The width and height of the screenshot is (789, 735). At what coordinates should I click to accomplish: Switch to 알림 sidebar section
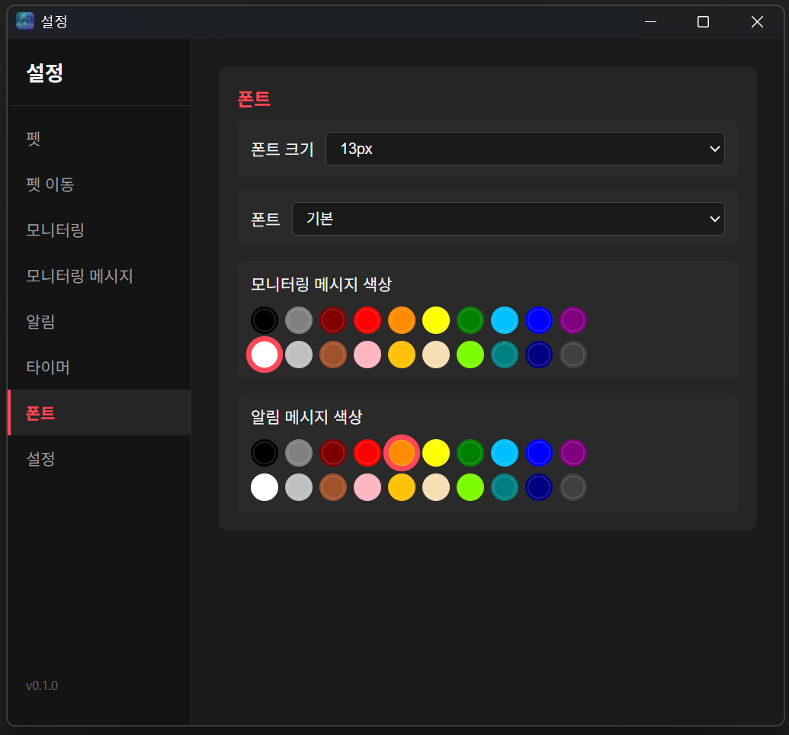coord(99,321)
